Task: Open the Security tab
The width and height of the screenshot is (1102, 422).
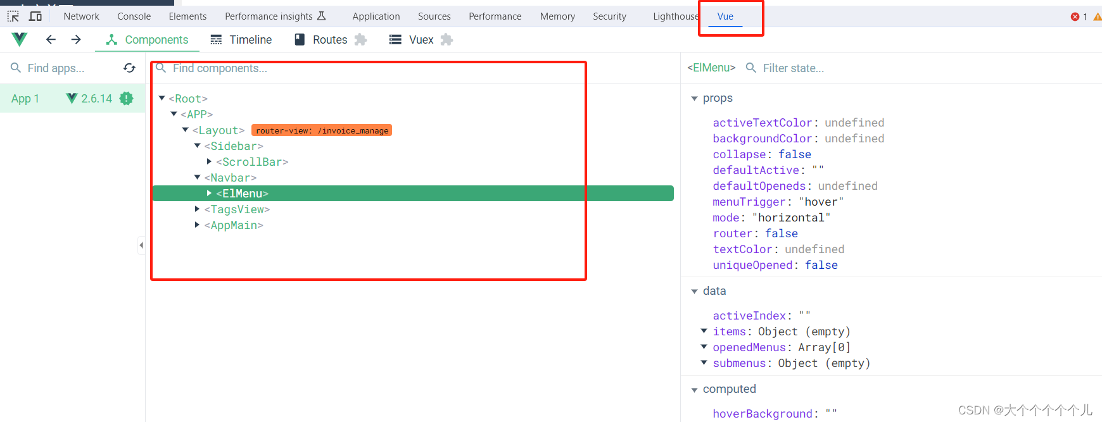Action: (609, 16)
